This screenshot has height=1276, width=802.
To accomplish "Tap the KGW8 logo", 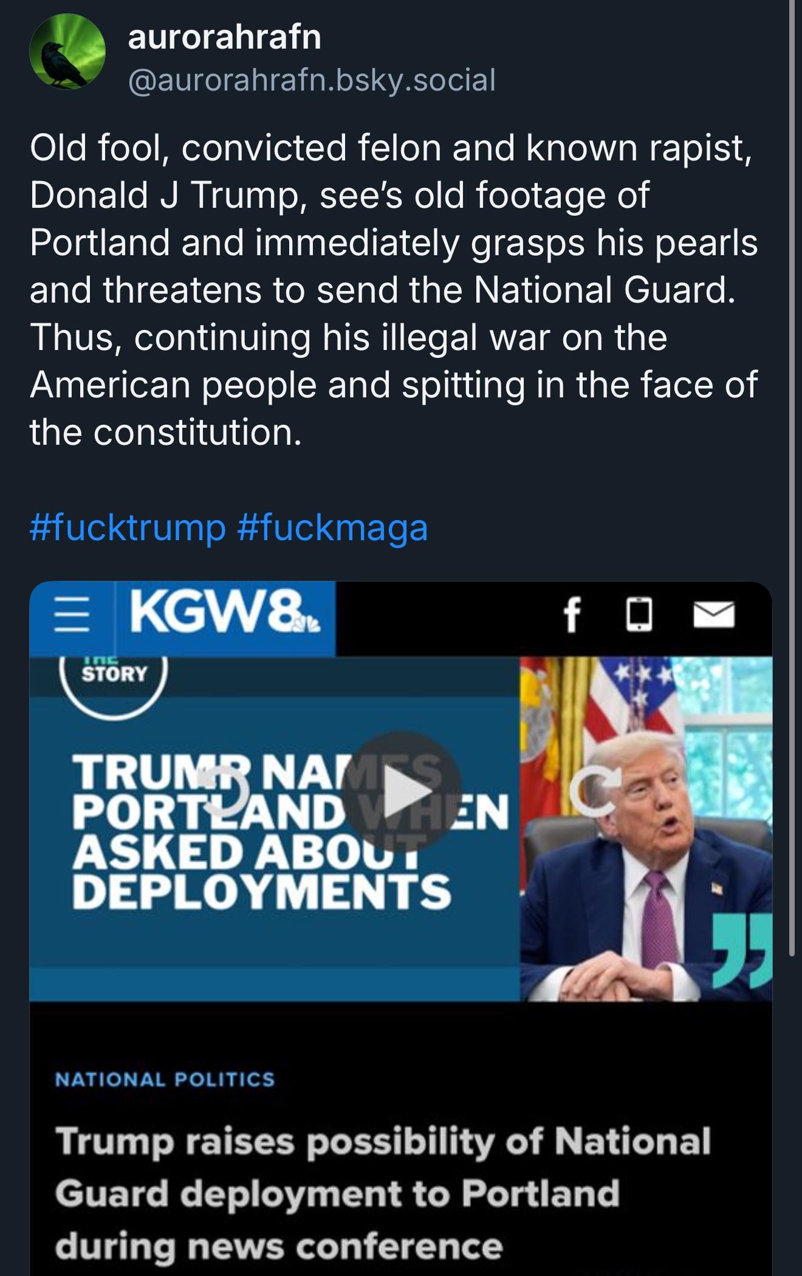I will 224,614.
